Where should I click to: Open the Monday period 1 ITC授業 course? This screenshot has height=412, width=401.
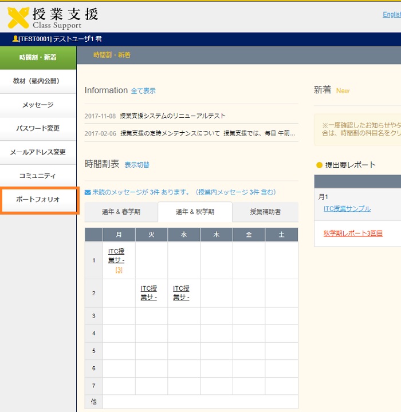pos(116,256)
